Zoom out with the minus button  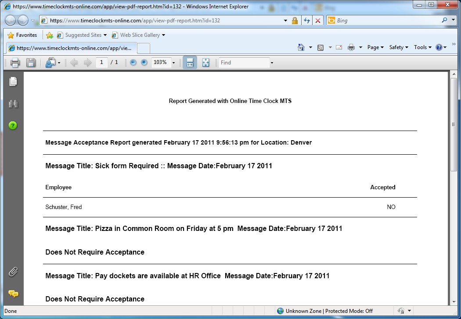tap(133, 62)
